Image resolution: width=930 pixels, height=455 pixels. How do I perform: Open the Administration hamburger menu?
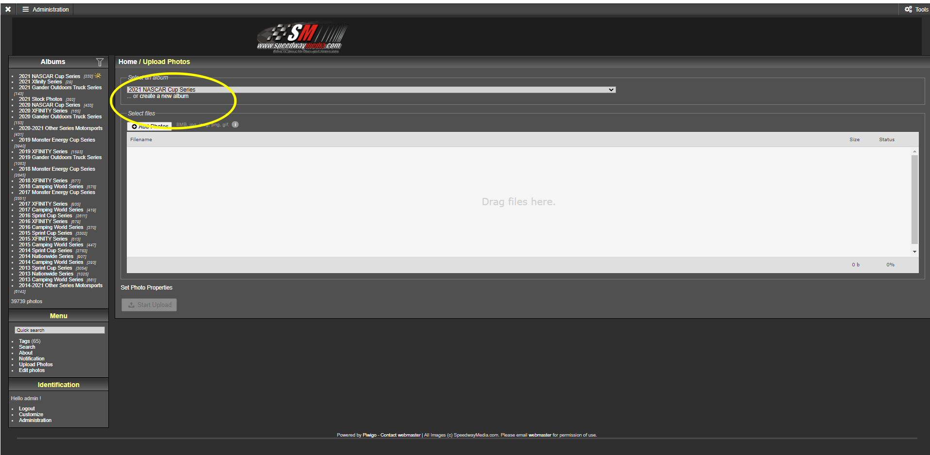coord(46,9)
